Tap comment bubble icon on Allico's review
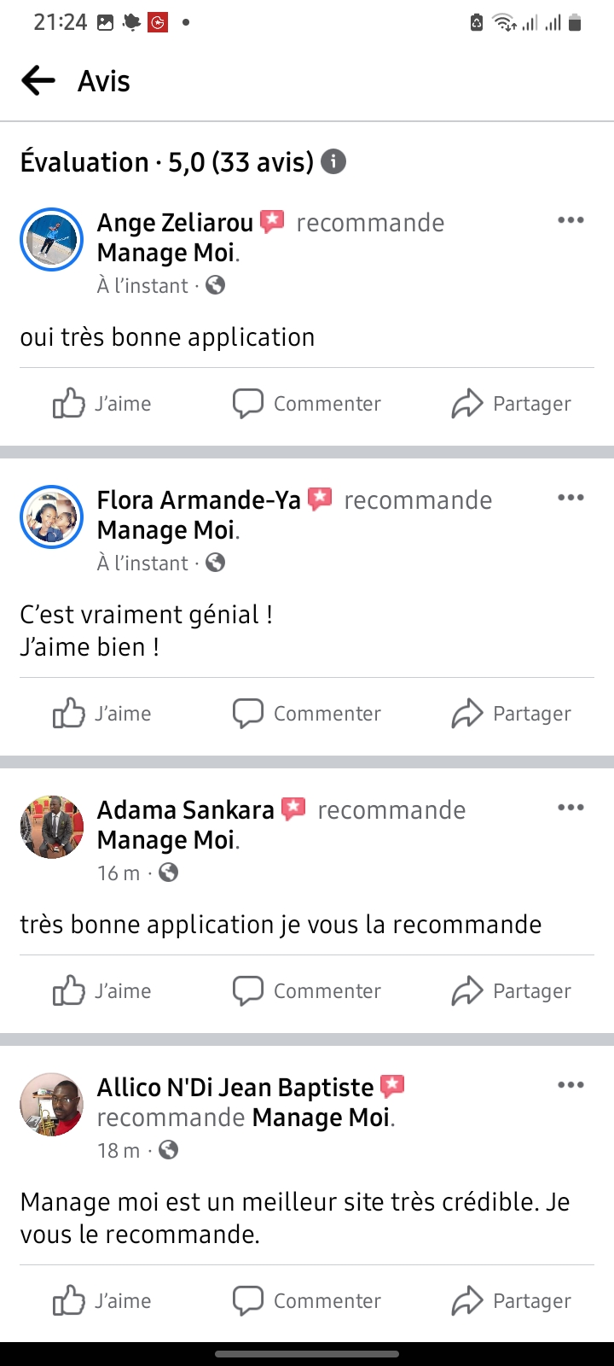This screenshot has height=1366, width=614. tap(248, 1301)
